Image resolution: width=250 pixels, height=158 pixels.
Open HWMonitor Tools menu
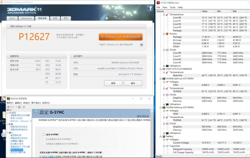pos(173,7)
